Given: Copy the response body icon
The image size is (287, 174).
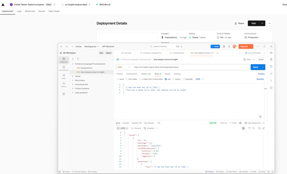Looking at the screenshot, I should [x=259, y=128].
